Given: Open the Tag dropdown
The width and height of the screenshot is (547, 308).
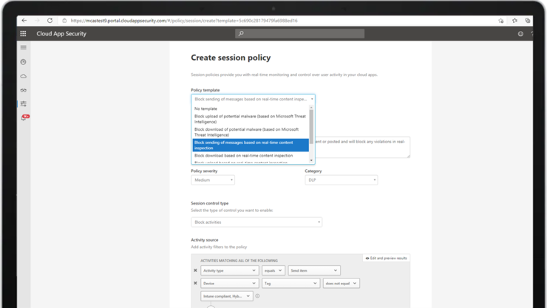Looking at the screenshot, I should point(291,284).
